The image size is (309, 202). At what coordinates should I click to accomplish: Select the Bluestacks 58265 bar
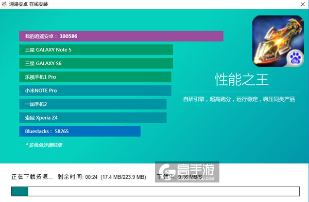tap(80, 131)
